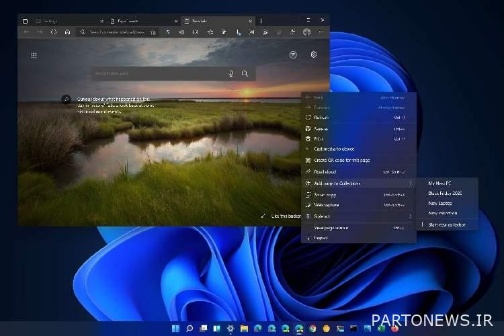The width and height of the screenshot is (504, 336).
Task: Open a new tab with the plus button
Action: coord(261,22)
